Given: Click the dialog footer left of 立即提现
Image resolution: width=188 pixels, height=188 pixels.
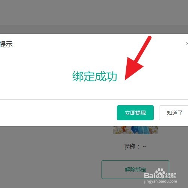Looking at the screenshot, I should pos(58,113).
